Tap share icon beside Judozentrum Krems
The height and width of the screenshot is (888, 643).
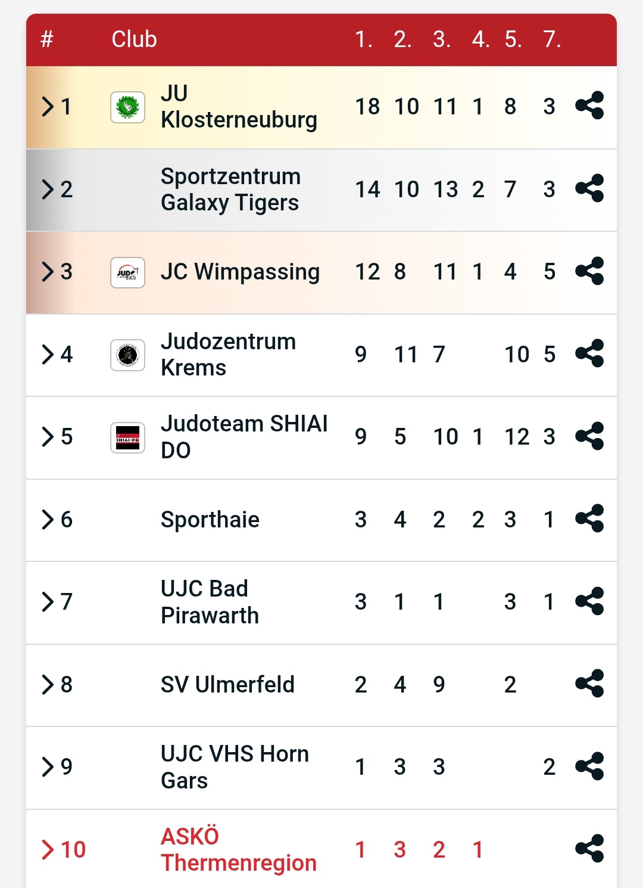(x=589, y=354)
